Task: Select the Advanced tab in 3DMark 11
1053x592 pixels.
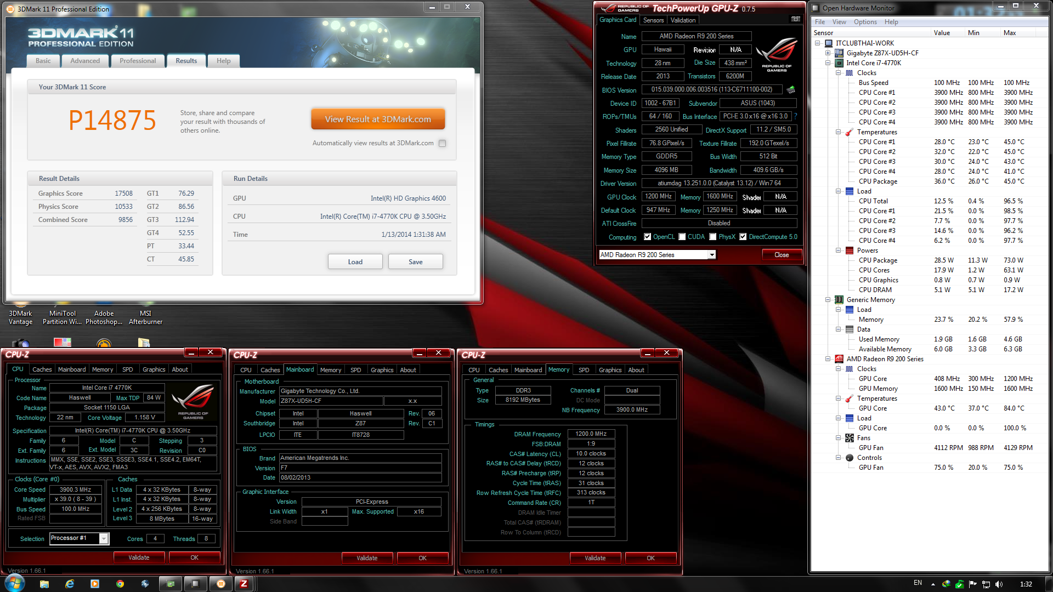Action: click(x=85, y=61)
